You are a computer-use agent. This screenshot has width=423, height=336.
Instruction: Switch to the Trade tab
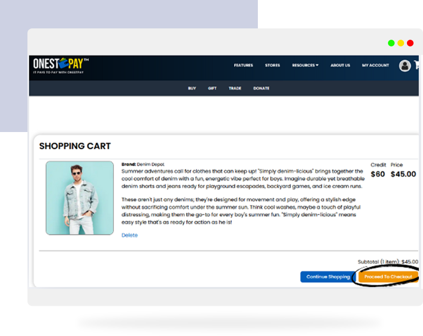[x=235, y=88]
